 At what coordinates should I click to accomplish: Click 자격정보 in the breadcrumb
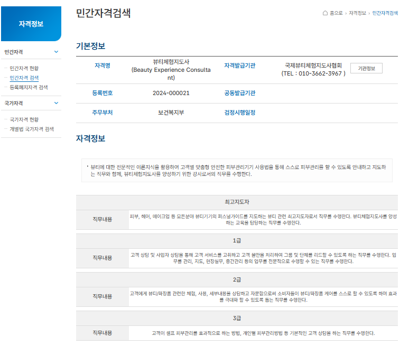[x=357, y=13]
